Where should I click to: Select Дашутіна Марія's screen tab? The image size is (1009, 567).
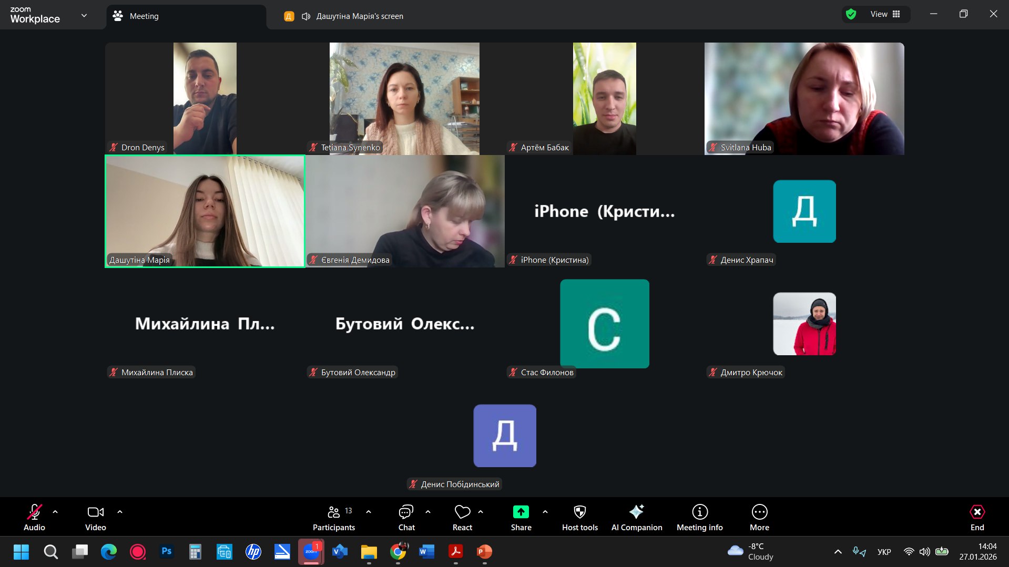tap(359, 16)
